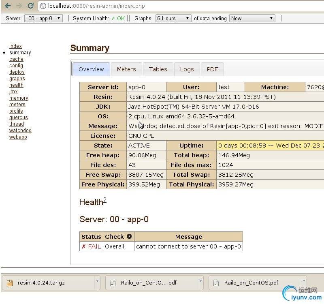Switch to the Meters tab

click(x=126, y=69)
